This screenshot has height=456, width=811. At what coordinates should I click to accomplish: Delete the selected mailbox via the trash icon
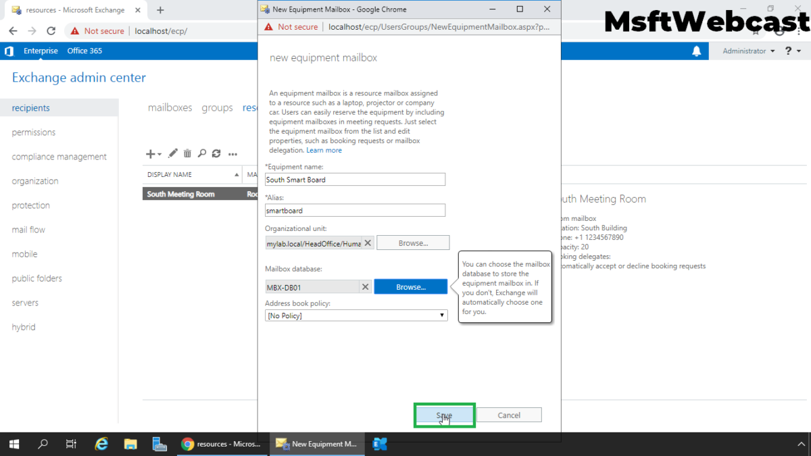[x=187, y=153]
